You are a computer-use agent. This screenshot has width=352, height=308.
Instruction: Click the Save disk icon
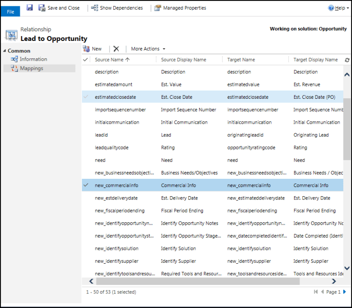point(29,8)
